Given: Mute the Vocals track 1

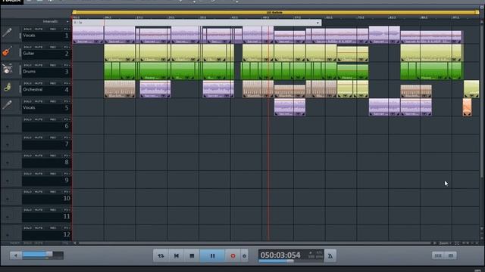Looking at the screenshot, I should click(x=39, y=29).
